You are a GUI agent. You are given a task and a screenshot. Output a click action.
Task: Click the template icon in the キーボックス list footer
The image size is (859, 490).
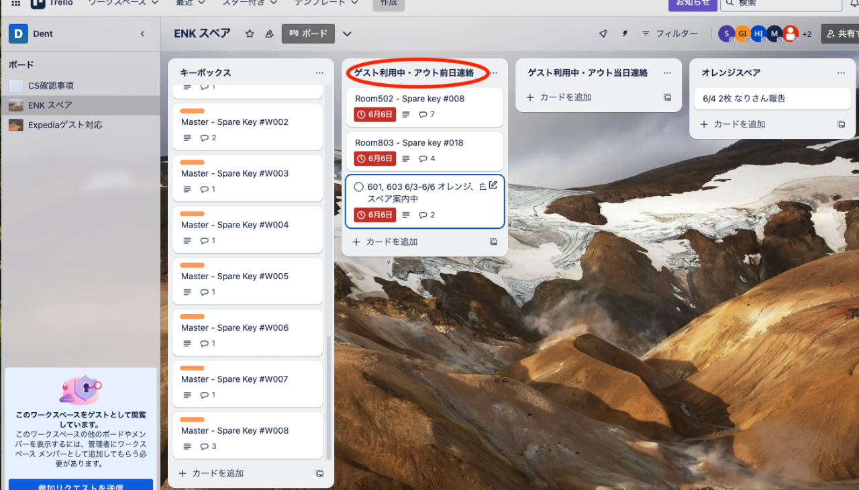pyautogui.click(x=319, y=473)
